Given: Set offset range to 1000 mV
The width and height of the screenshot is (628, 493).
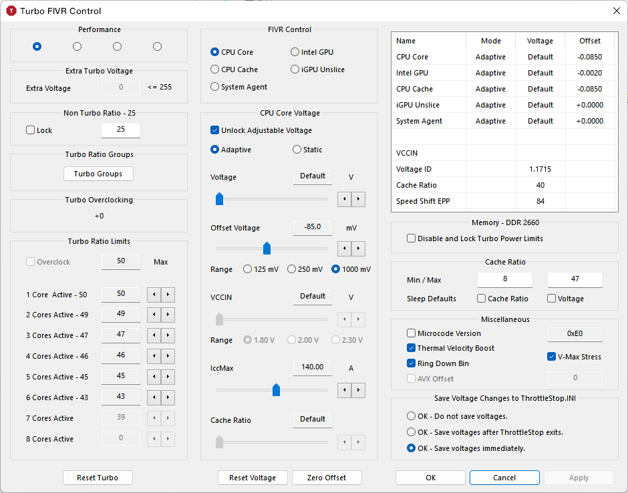Looking at the screenshot, I should 351,269.
